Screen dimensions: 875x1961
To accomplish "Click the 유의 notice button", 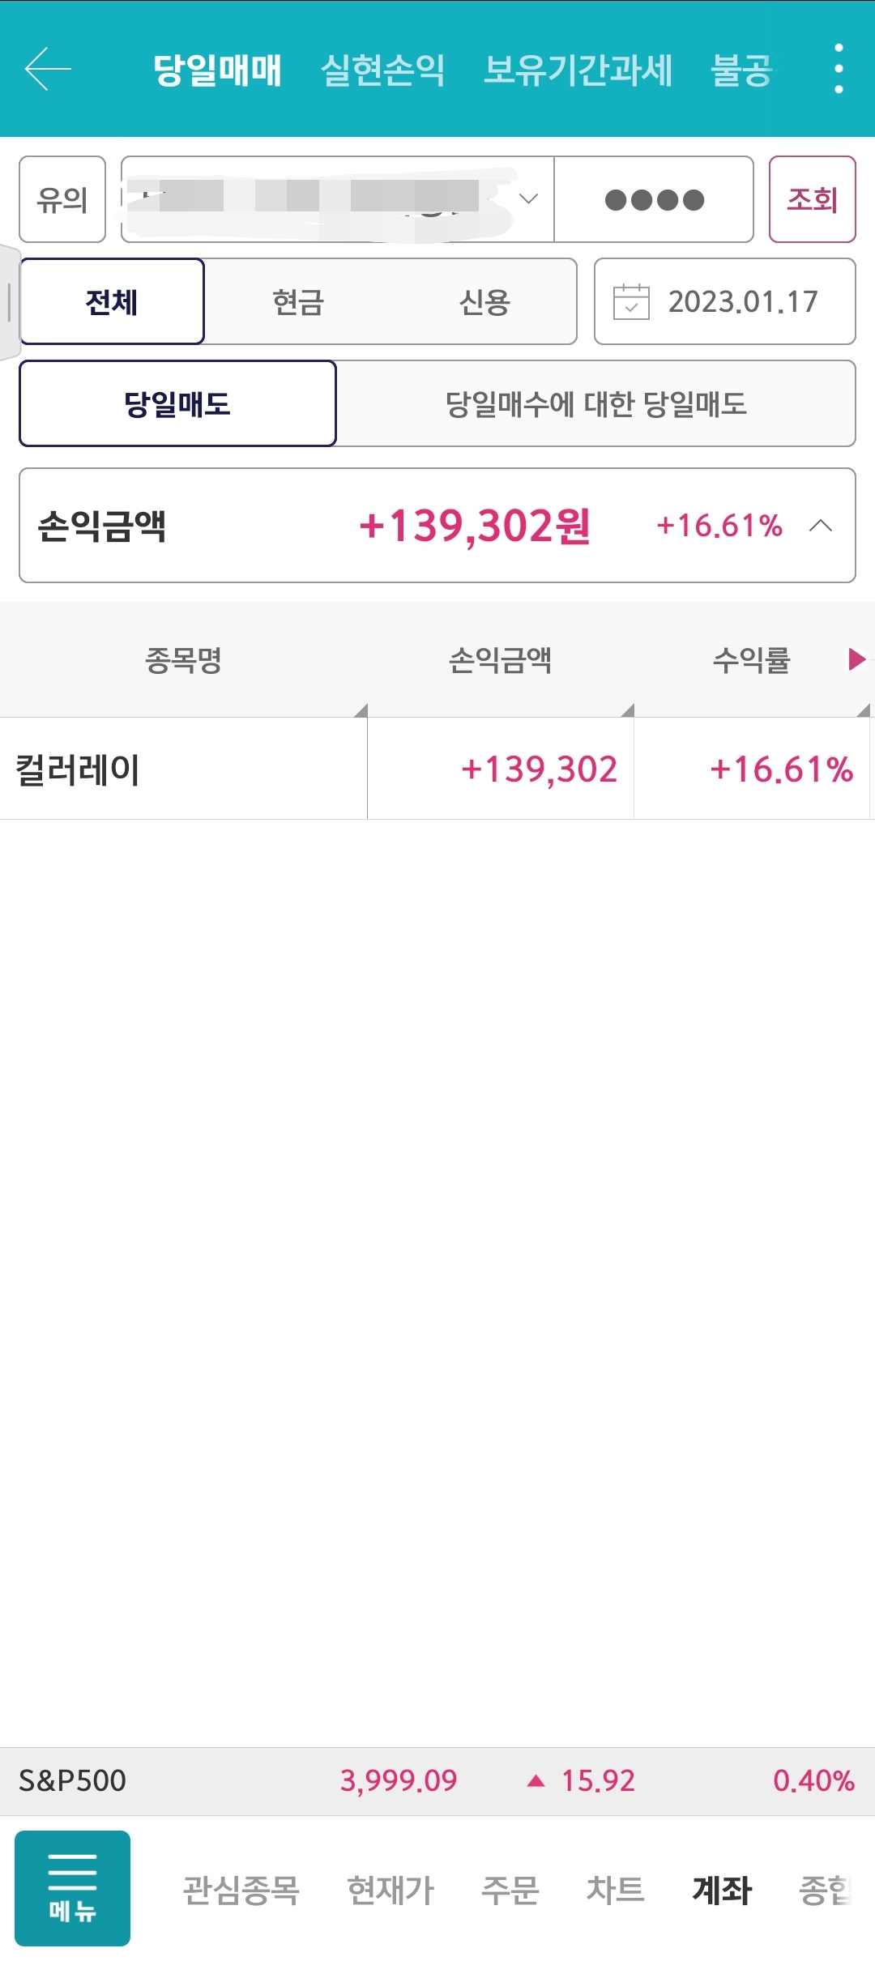I will 62,199.
